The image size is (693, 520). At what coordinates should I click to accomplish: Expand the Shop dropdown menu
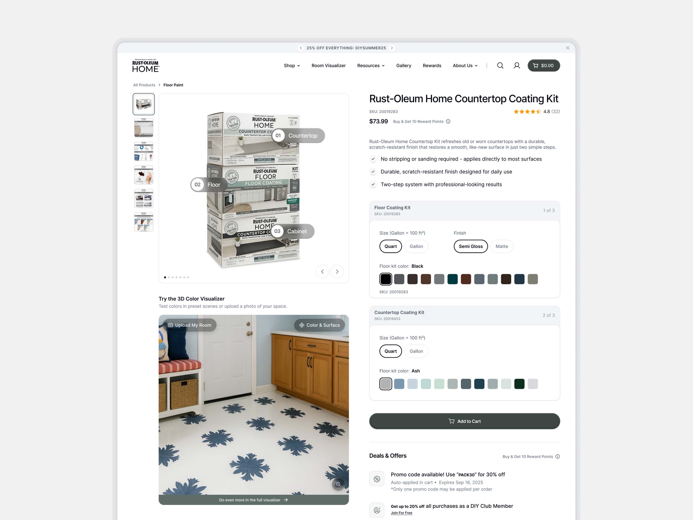[x=292, y=65]
